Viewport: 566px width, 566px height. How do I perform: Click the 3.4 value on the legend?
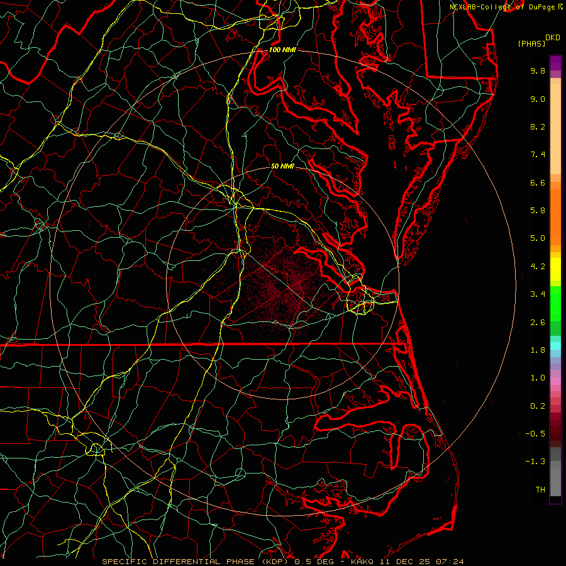point(538,294)
